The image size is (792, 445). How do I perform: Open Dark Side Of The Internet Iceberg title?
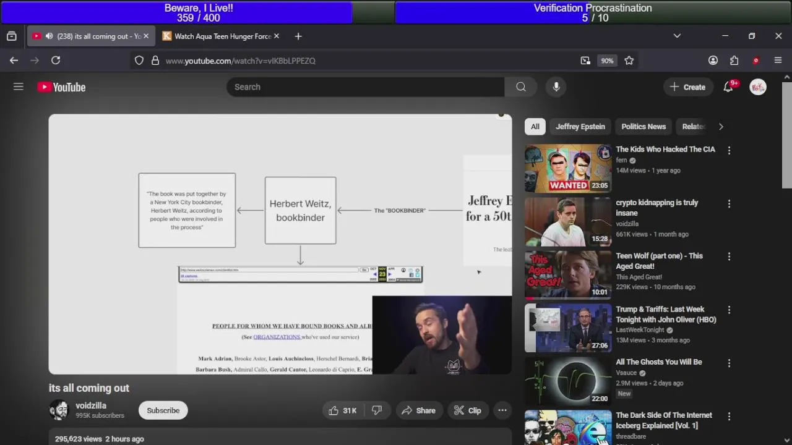click(x=664, y=420)
